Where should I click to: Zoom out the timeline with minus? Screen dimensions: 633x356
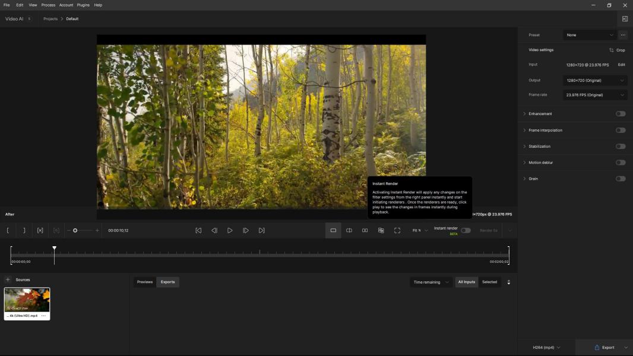point(69,231)
